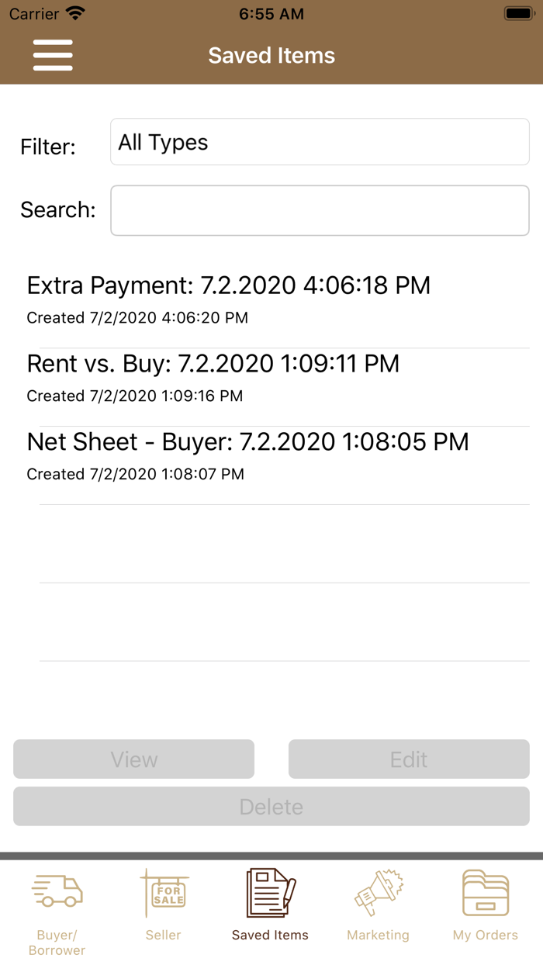Open the All Types filter dropdown

pyautogui.click(x=320, y=142)
